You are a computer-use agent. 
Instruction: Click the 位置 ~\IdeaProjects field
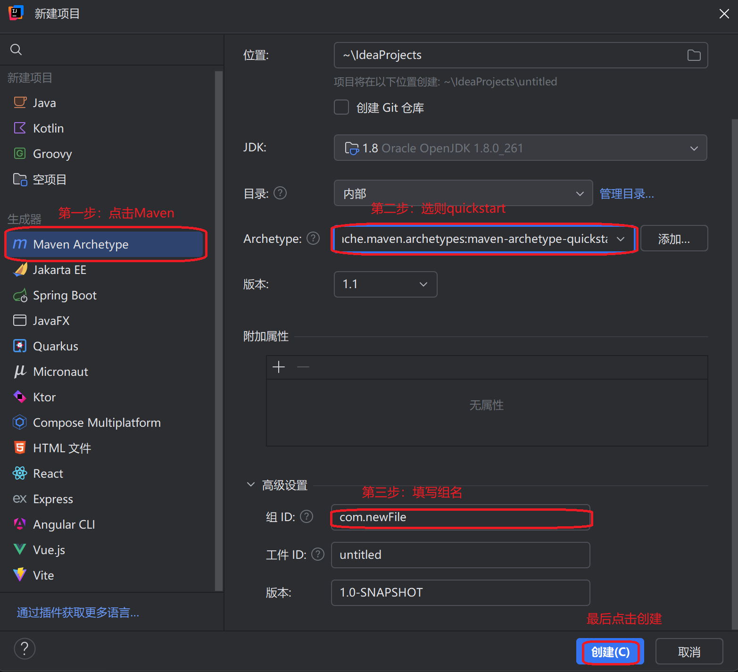coord(521,55)
